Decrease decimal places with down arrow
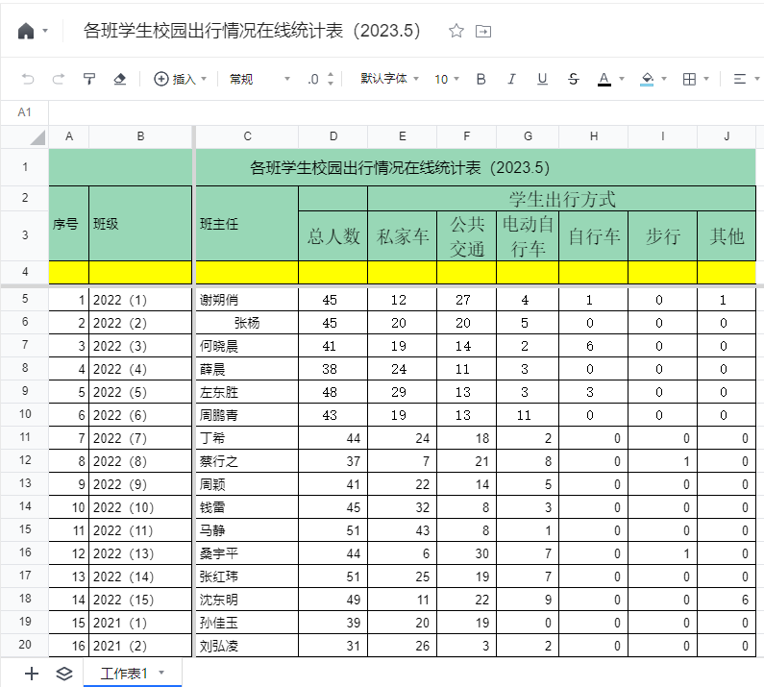The width and height of the screenshot is (764, 687). [x=331, y=84]
